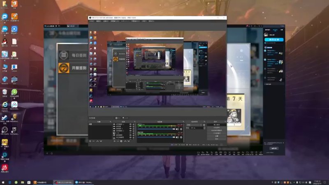
Task: Toggle lock on the second source row
Action: click(133, 127)
